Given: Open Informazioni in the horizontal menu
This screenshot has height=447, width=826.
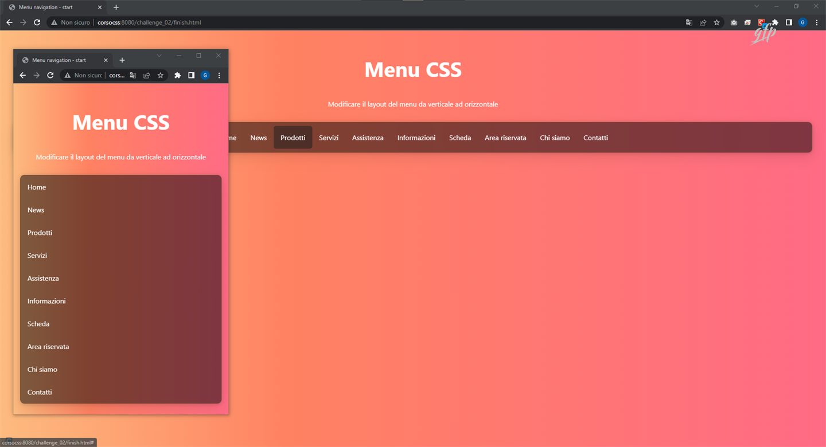Looking at the screenshot, I should tap(416, 138).
